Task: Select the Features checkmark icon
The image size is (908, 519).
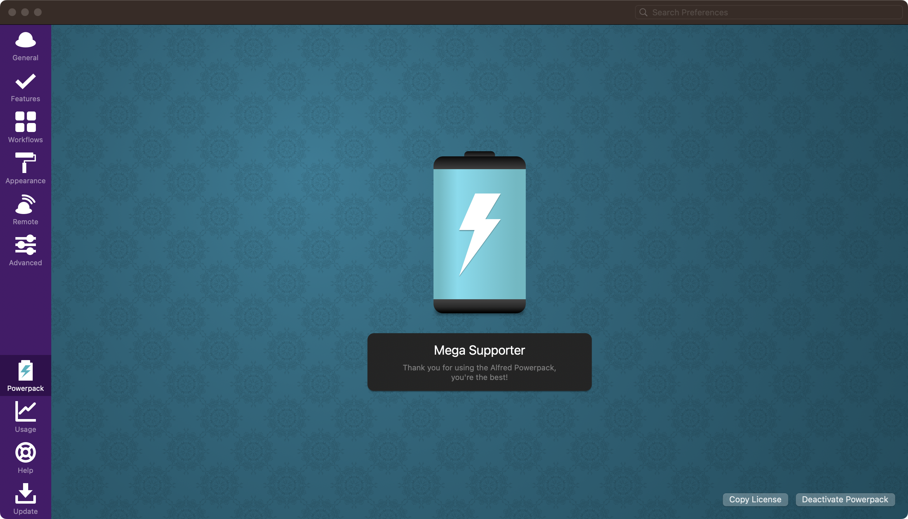Action: tap(25, 82)
